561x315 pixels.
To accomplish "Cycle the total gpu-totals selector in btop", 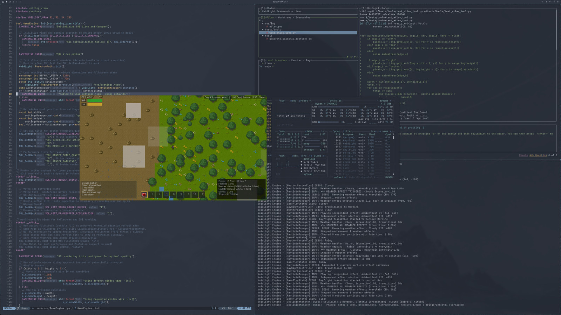I will coord(291,116).
